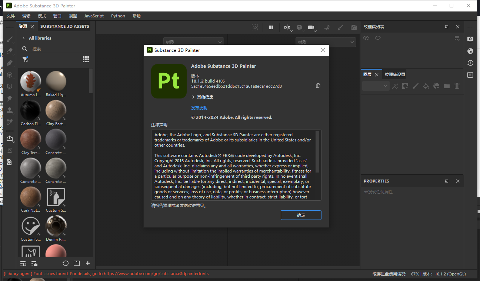The width and height of the screenshot is (480, 281).
Task: Switch to the 纹理集设置 tab
Action: [x=395, y=74]
